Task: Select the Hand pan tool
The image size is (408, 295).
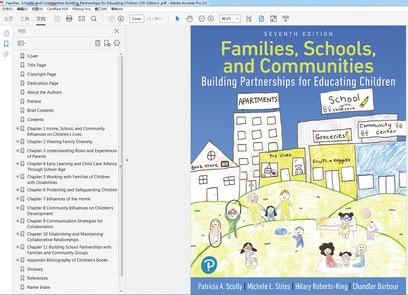Action: [190, 19]
